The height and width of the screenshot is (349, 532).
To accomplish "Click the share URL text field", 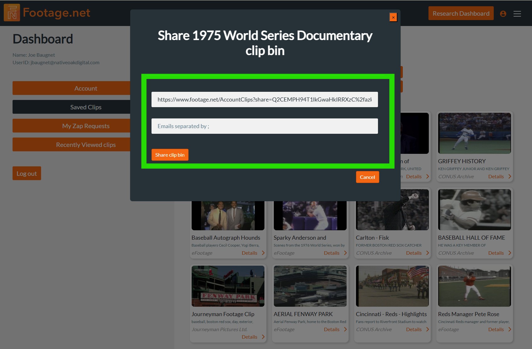I will coord(264,99).
